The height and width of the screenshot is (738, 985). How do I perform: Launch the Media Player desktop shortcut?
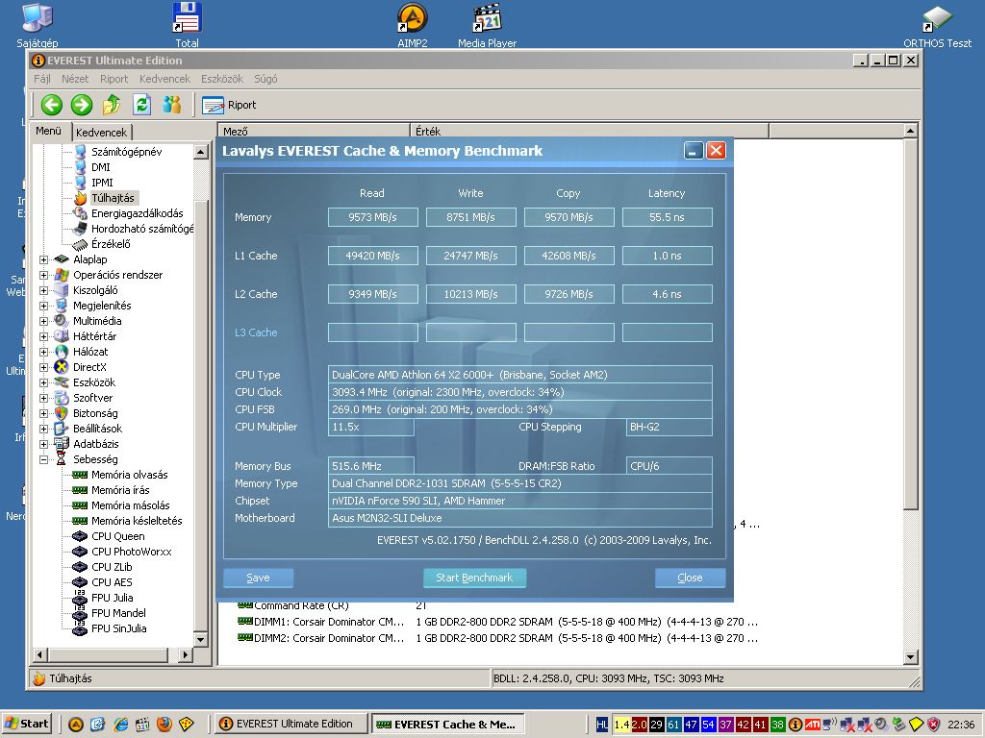click(x=487, y=25)
